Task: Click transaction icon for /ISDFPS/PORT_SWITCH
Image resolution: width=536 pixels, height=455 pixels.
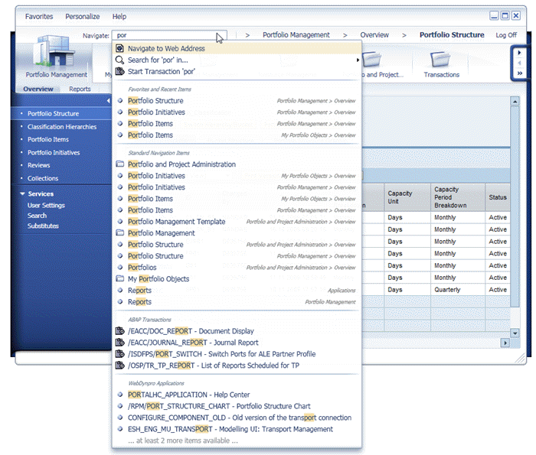Action: [x=119, y=353]
